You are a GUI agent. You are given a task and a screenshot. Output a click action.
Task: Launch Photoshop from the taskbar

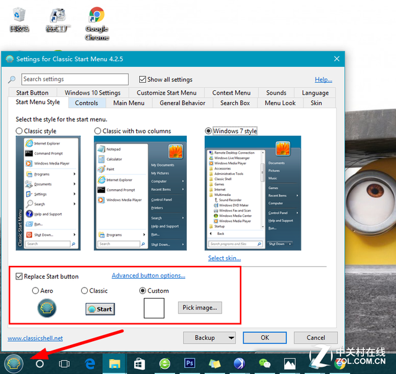[189, 363]
